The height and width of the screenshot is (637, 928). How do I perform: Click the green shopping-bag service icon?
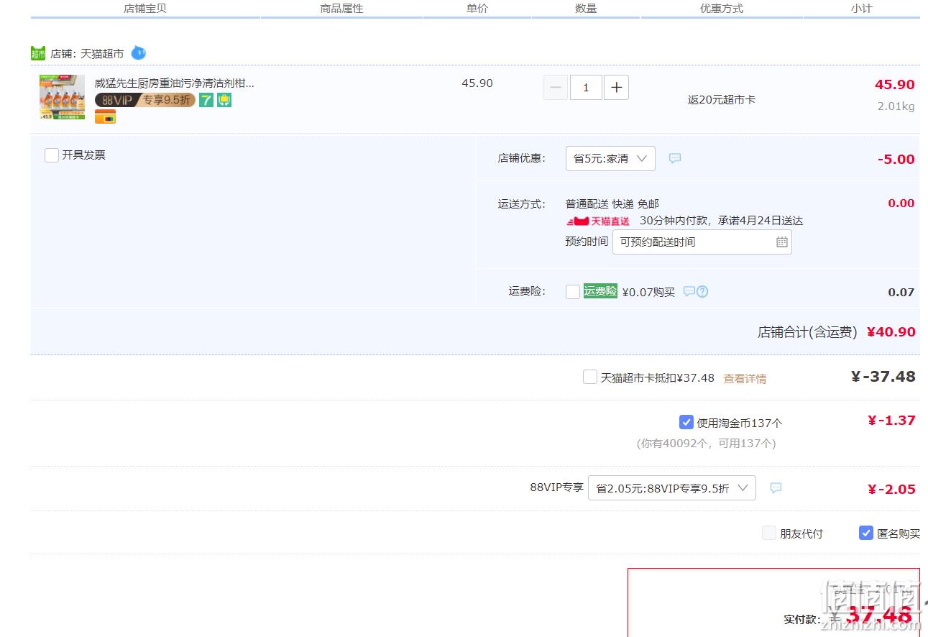pos(224,100)
